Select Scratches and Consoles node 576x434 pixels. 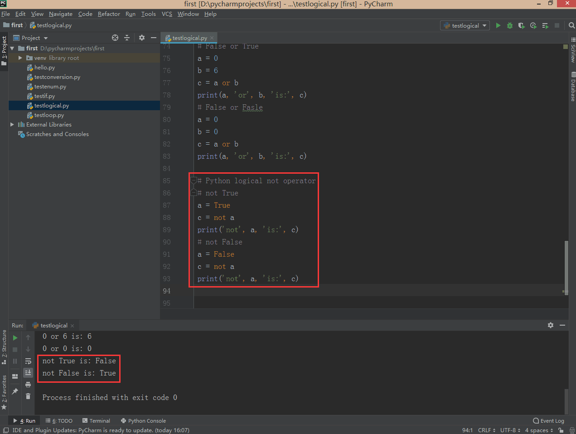click(53, 134)
